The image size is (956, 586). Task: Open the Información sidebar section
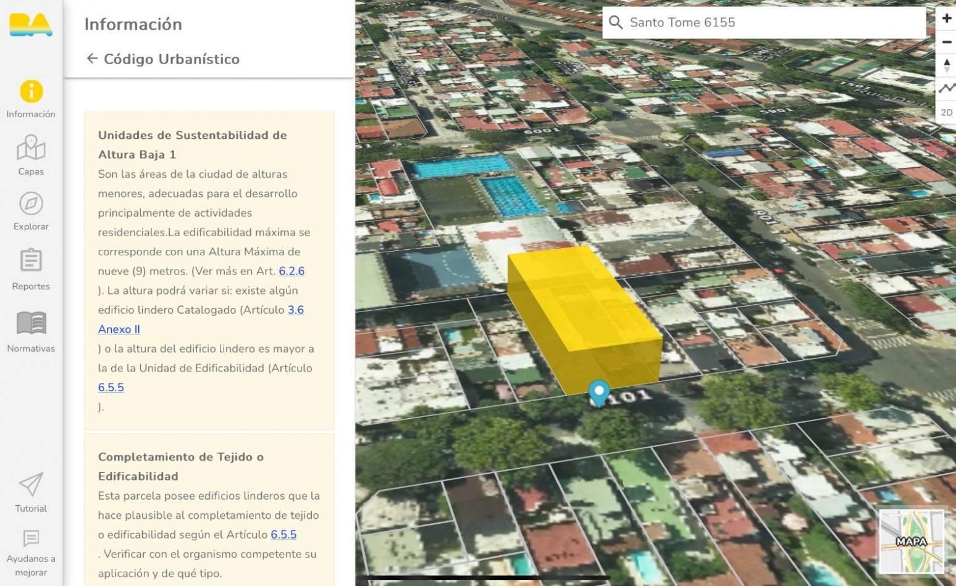click(x=31, y=99)
